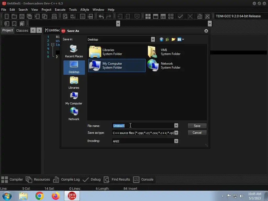Open the left class browser toolbar dropdown
268x201 pixels.
[118, 23]
